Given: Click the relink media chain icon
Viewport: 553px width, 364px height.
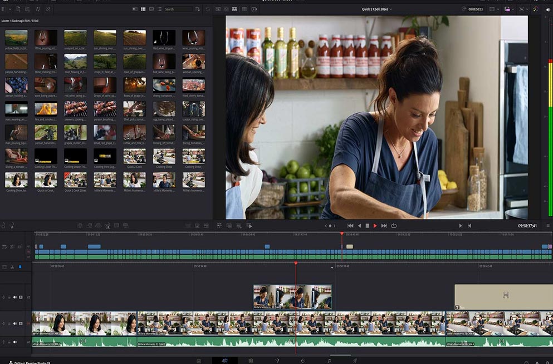Looking at the screenshot, I should pos(48,9).
